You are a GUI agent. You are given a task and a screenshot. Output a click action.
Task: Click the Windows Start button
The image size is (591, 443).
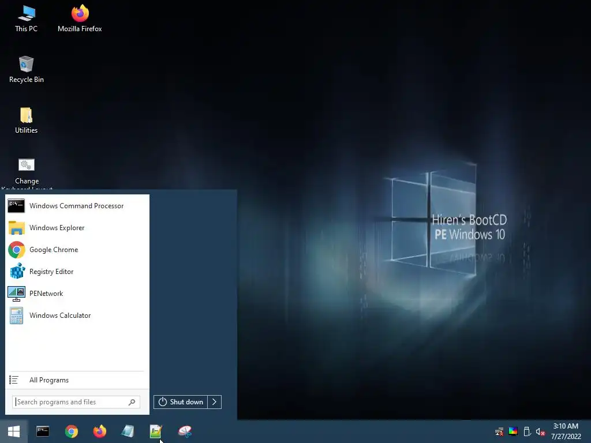coord(14,431)
